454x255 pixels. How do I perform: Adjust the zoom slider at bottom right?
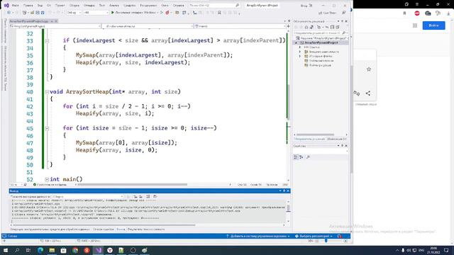326,241
